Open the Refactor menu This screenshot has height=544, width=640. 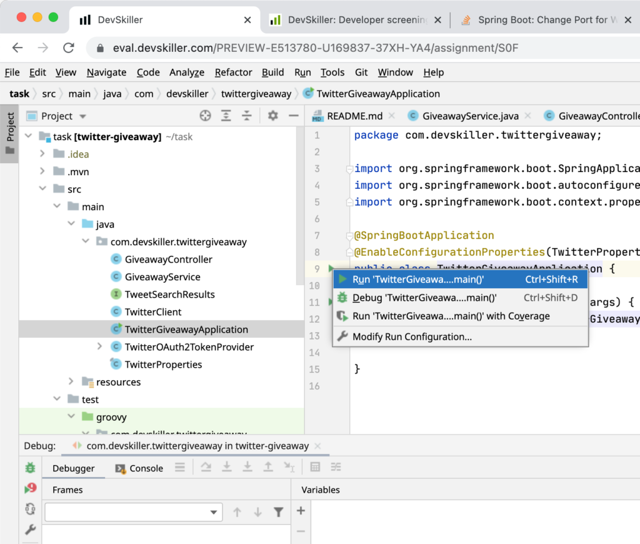click(233, 72)
